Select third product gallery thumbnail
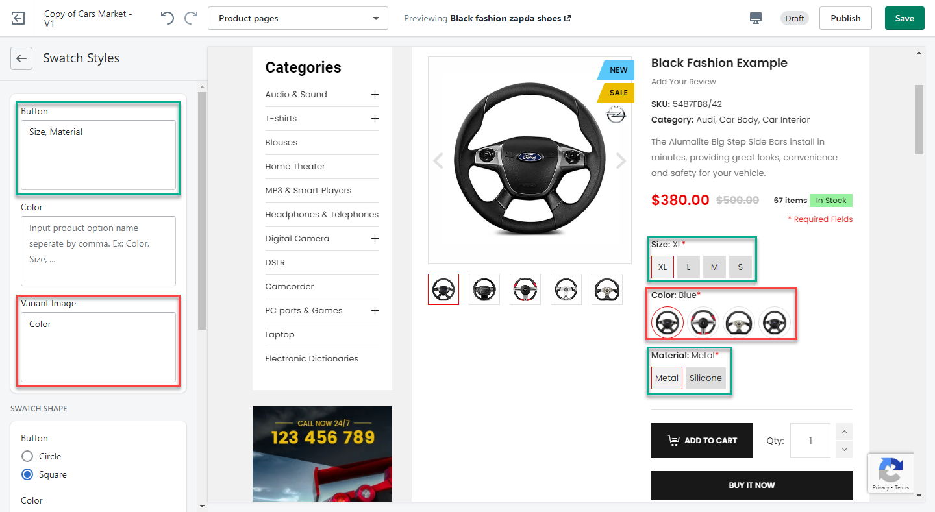Viewport: 935px width, 512px height. pos(525,289)
